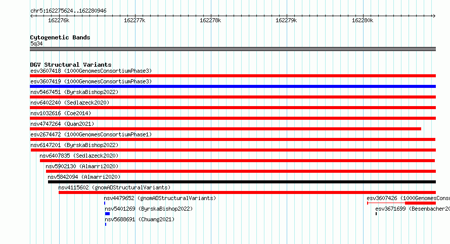Select the 5q34 band label
The height and width of the screenshot is (244, 450).
[36, 43]
